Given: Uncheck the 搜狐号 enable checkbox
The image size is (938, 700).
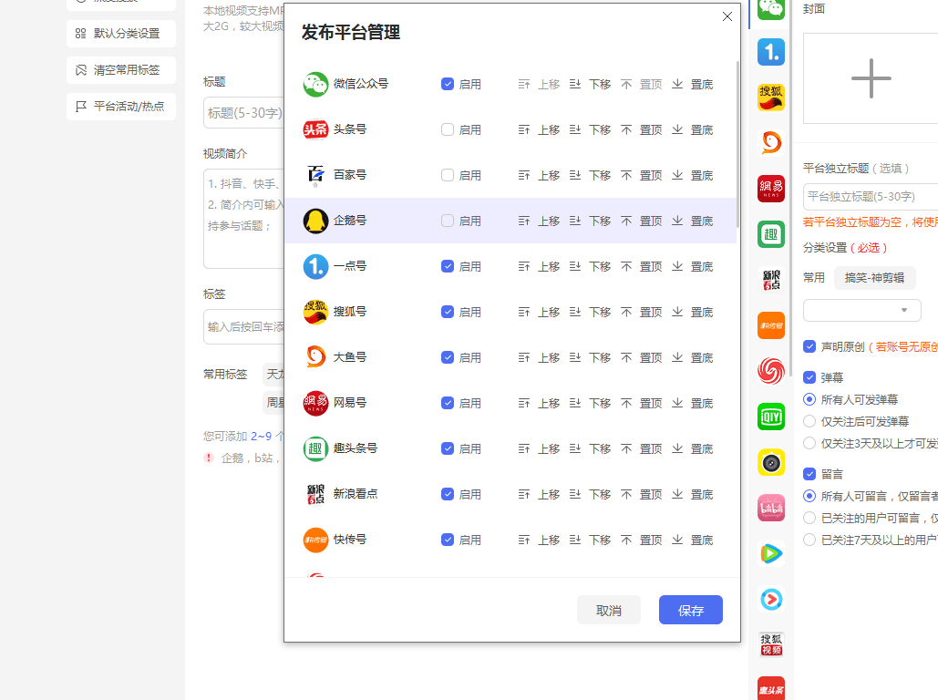Looking at the screenshot, I should (x=448, y=312).
